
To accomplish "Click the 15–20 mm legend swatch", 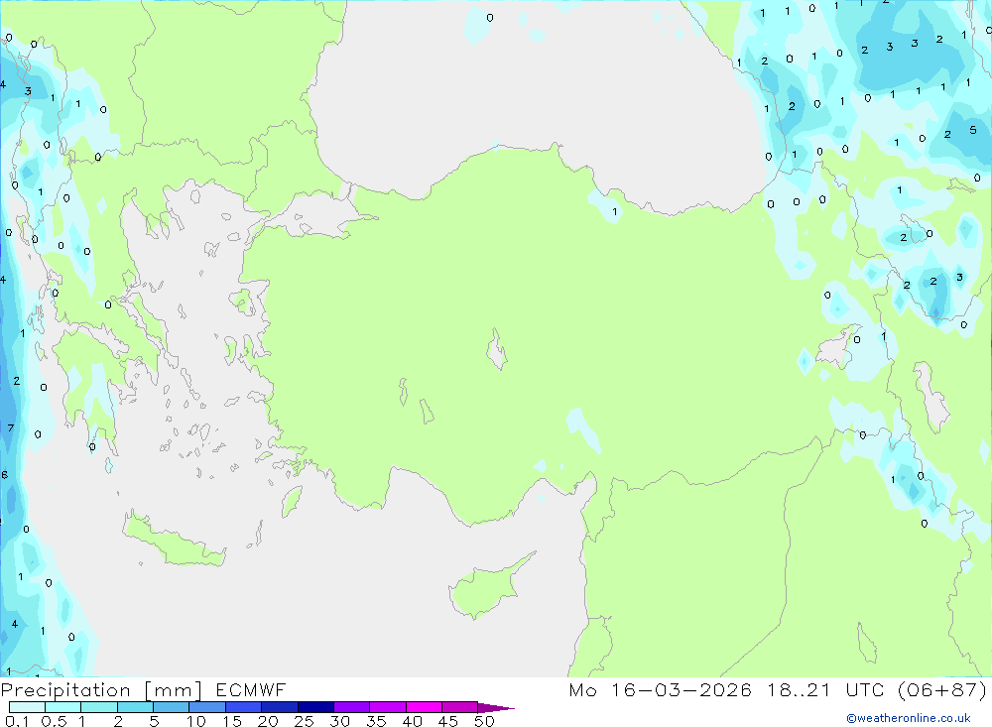I will [244, 707].
